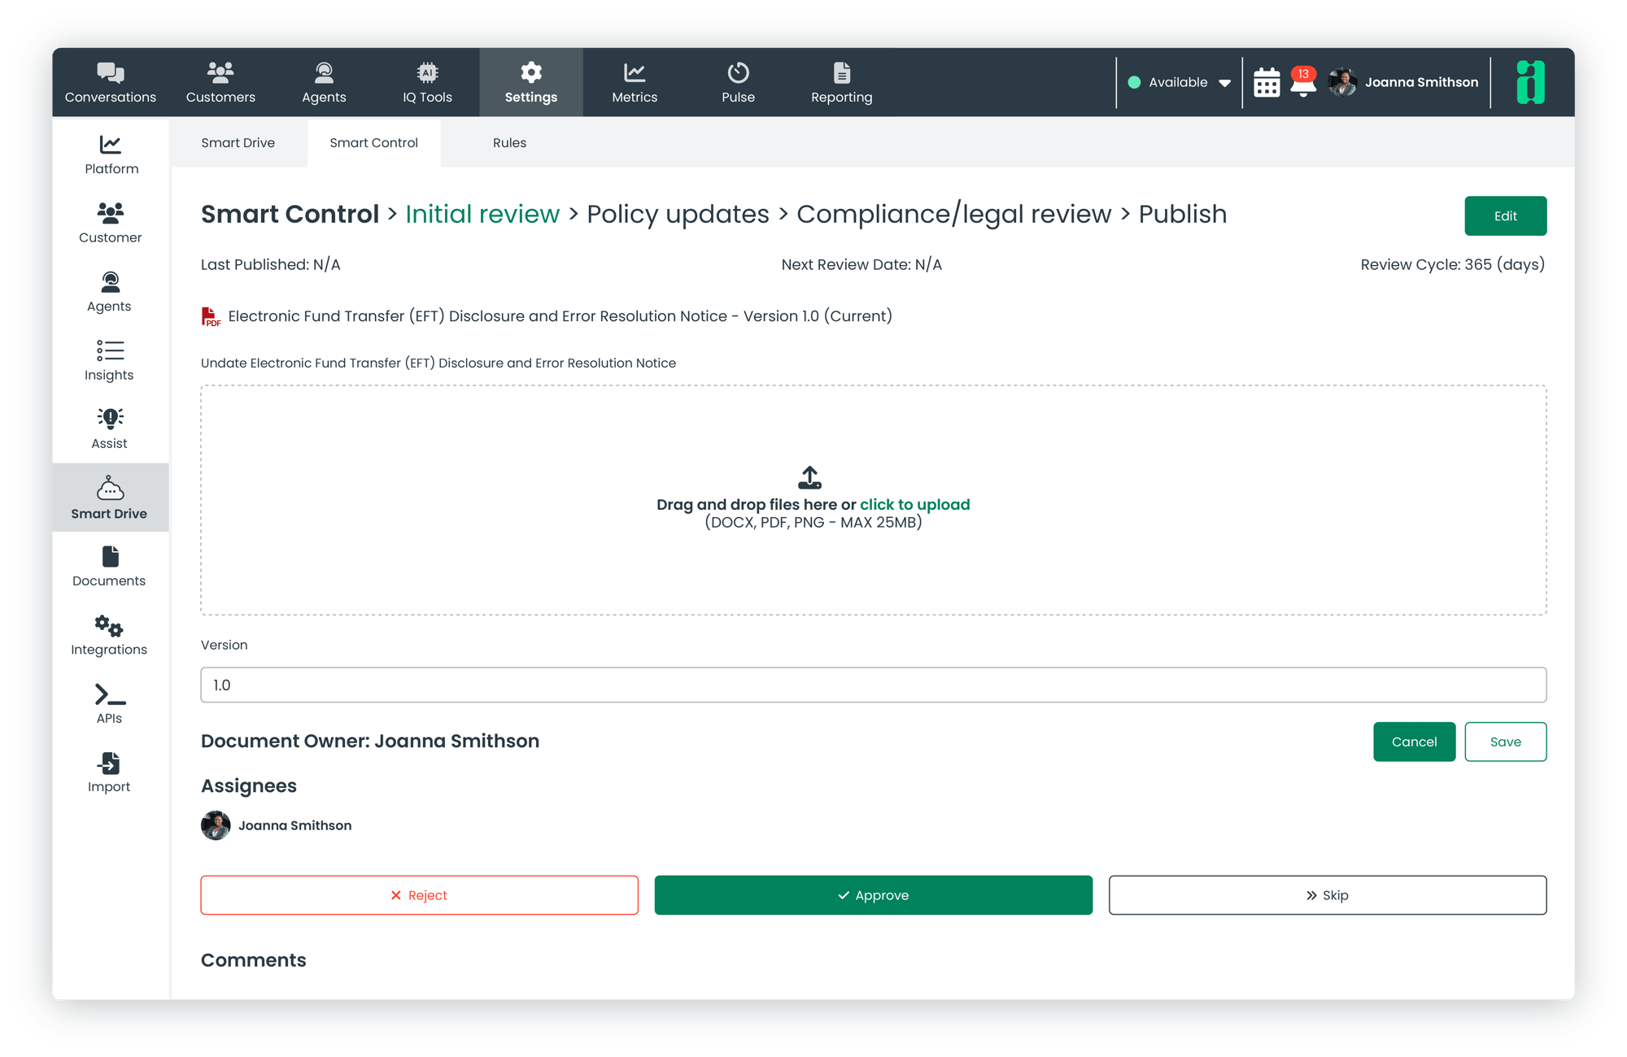The image size is (1627, 1057).
Task: Open the Metrics section
Action: [x=635, y=82]
